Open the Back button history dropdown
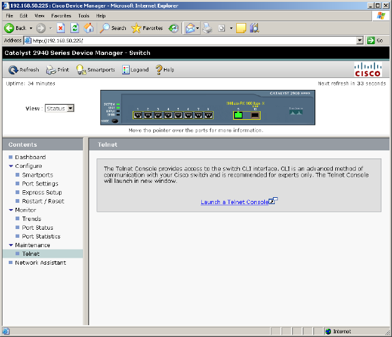 (31, 28)
